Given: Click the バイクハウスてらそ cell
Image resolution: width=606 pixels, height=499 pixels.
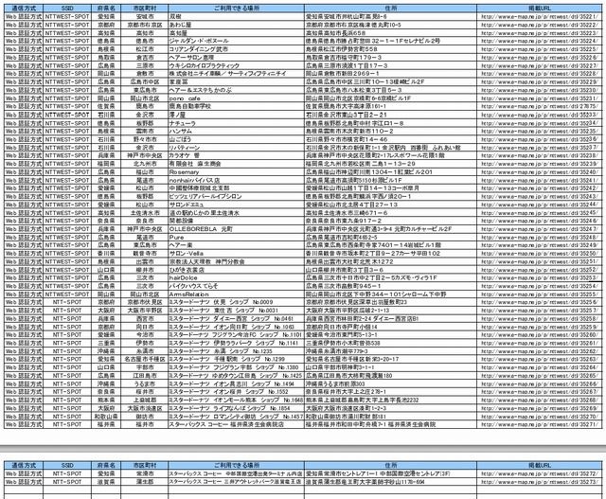Looking at the screenshot, I should (236, 286).
